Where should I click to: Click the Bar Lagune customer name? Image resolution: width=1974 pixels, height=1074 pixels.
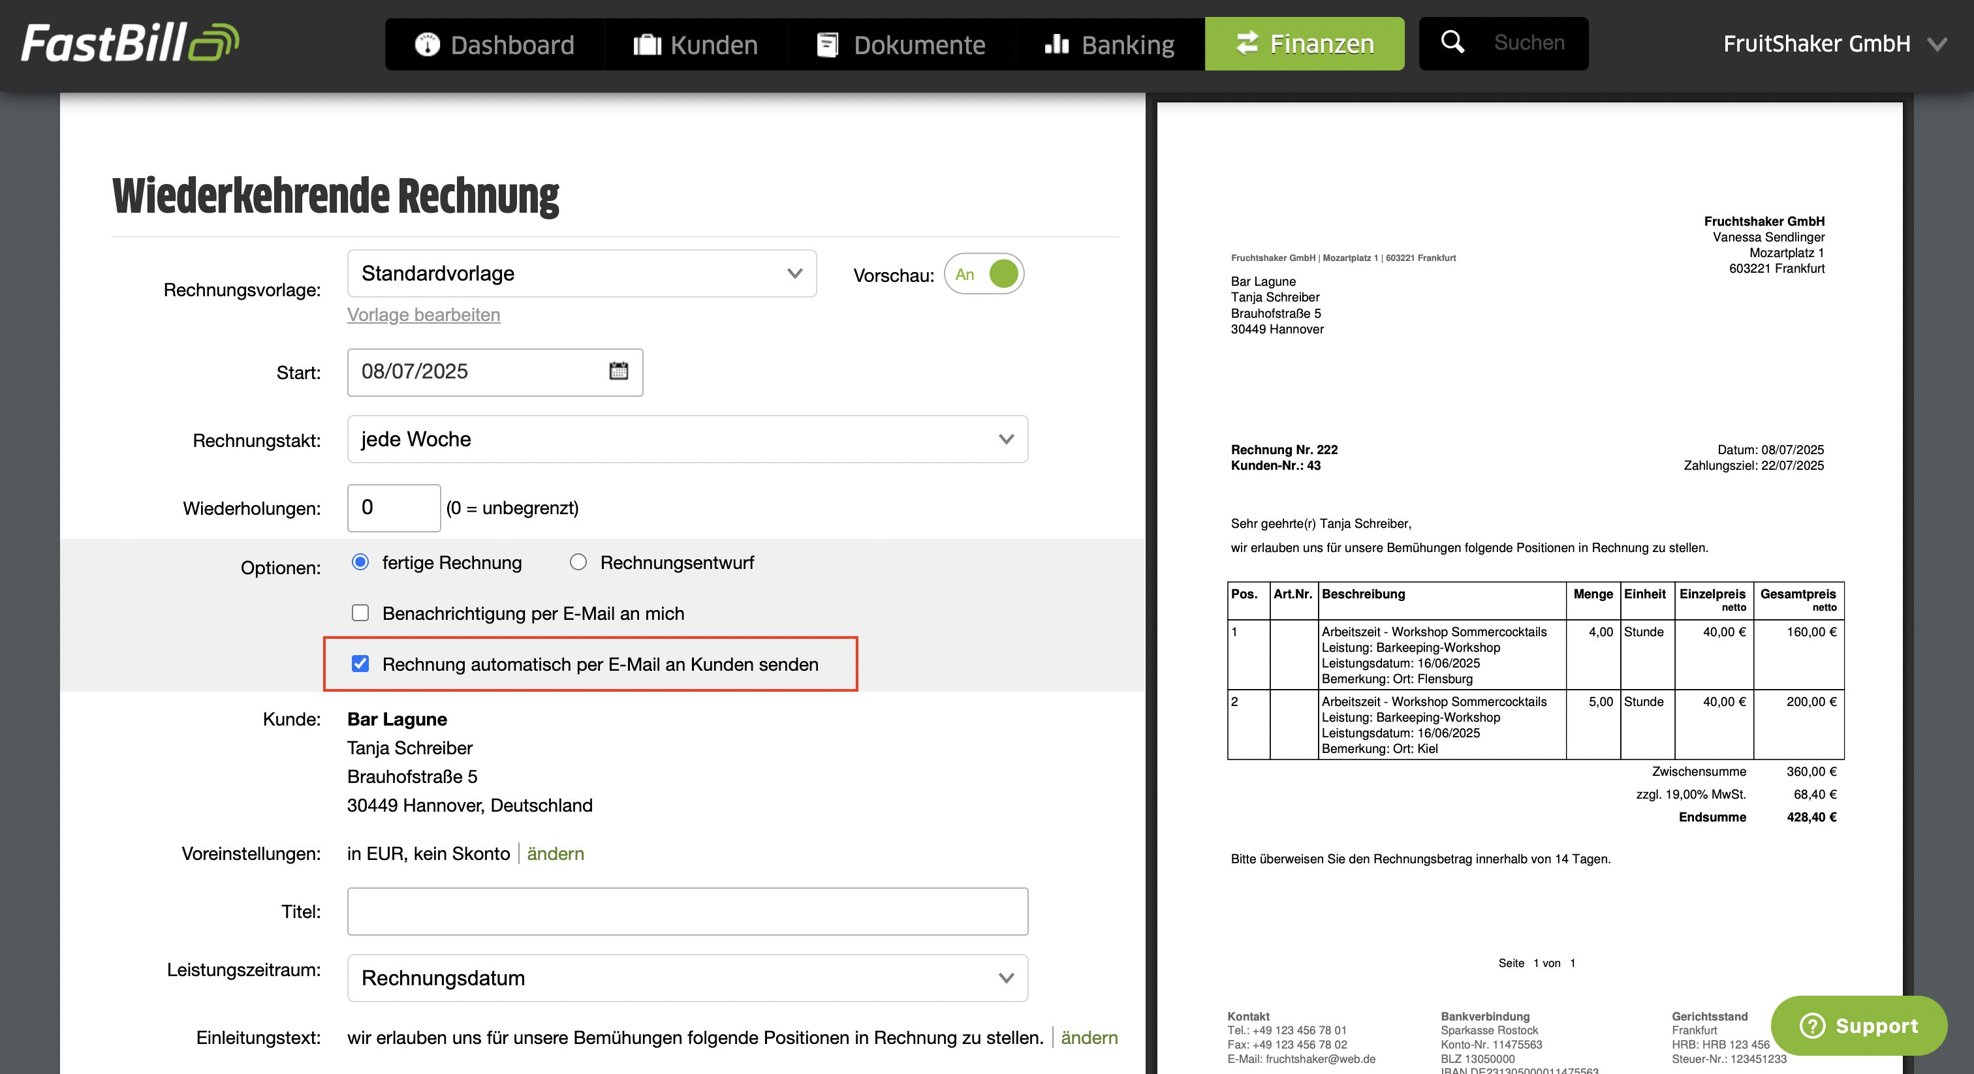[x=397, y=719]
